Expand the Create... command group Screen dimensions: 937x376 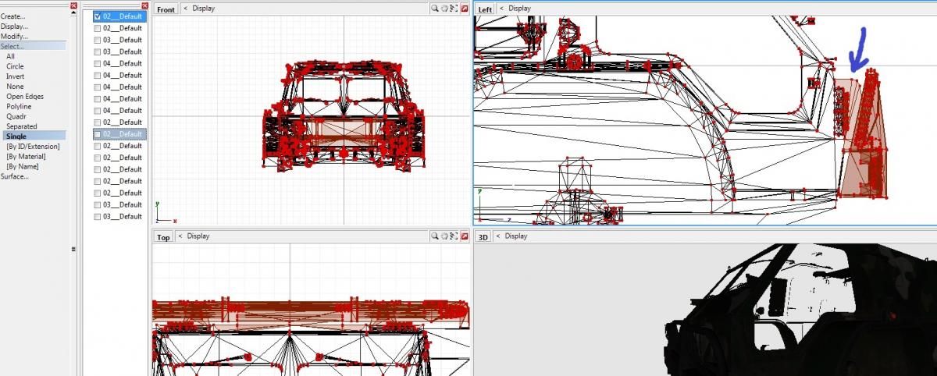point(13,16)
